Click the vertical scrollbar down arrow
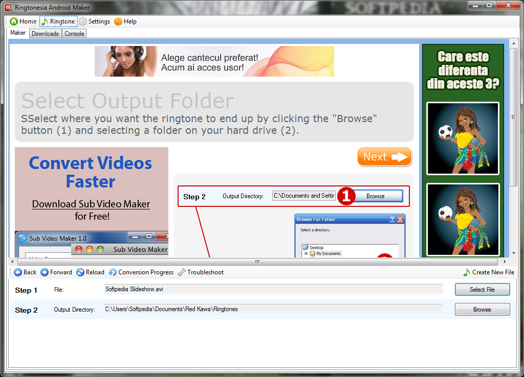524x377 pixels. [513, 253]
